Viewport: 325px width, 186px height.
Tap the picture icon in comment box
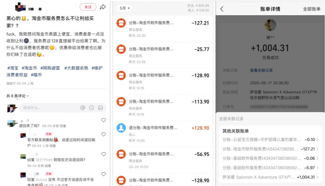click(x=101, y=108)
